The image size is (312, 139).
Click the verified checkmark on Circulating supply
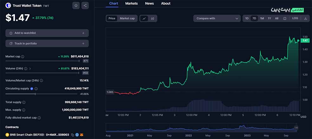tap(32, 89)
